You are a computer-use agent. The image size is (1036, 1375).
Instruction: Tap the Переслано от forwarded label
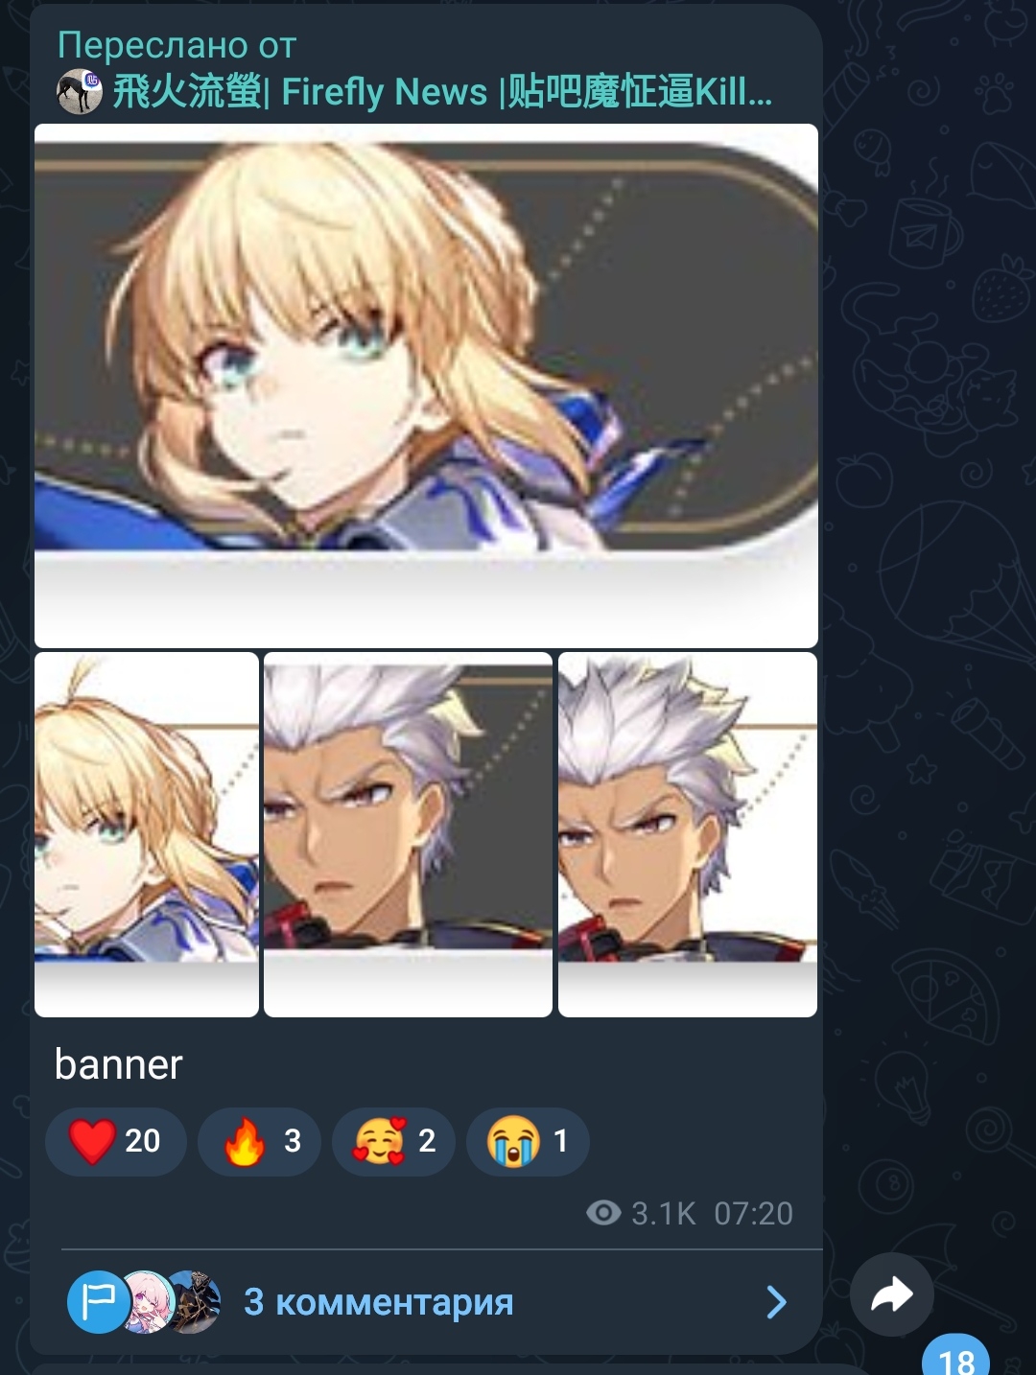click(x=177, y=45)
